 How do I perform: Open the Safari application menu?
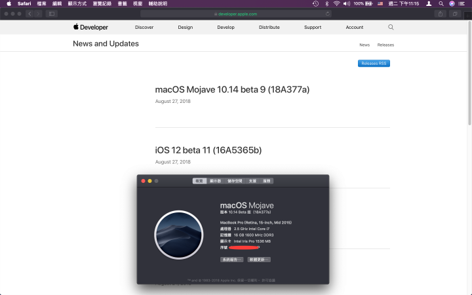(x=24, y=4)
